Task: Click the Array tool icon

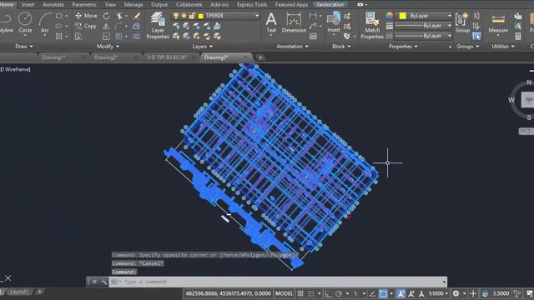Action: pos(118,36)
